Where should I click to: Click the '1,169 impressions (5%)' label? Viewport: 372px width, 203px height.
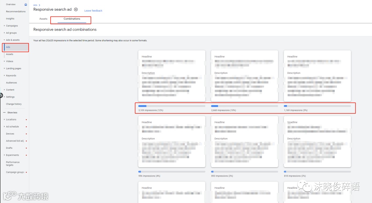[296, 110]
